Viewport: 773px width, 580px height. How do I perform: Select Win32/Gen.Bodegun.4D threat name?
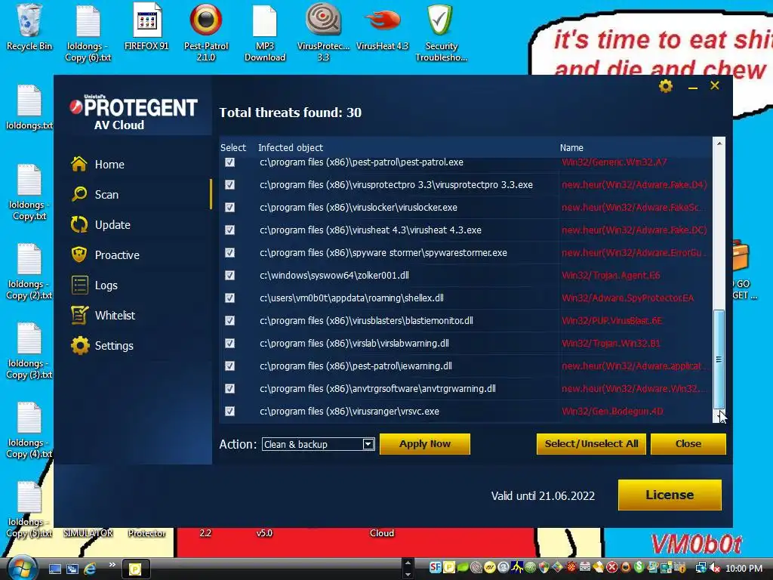coord(612,412)
